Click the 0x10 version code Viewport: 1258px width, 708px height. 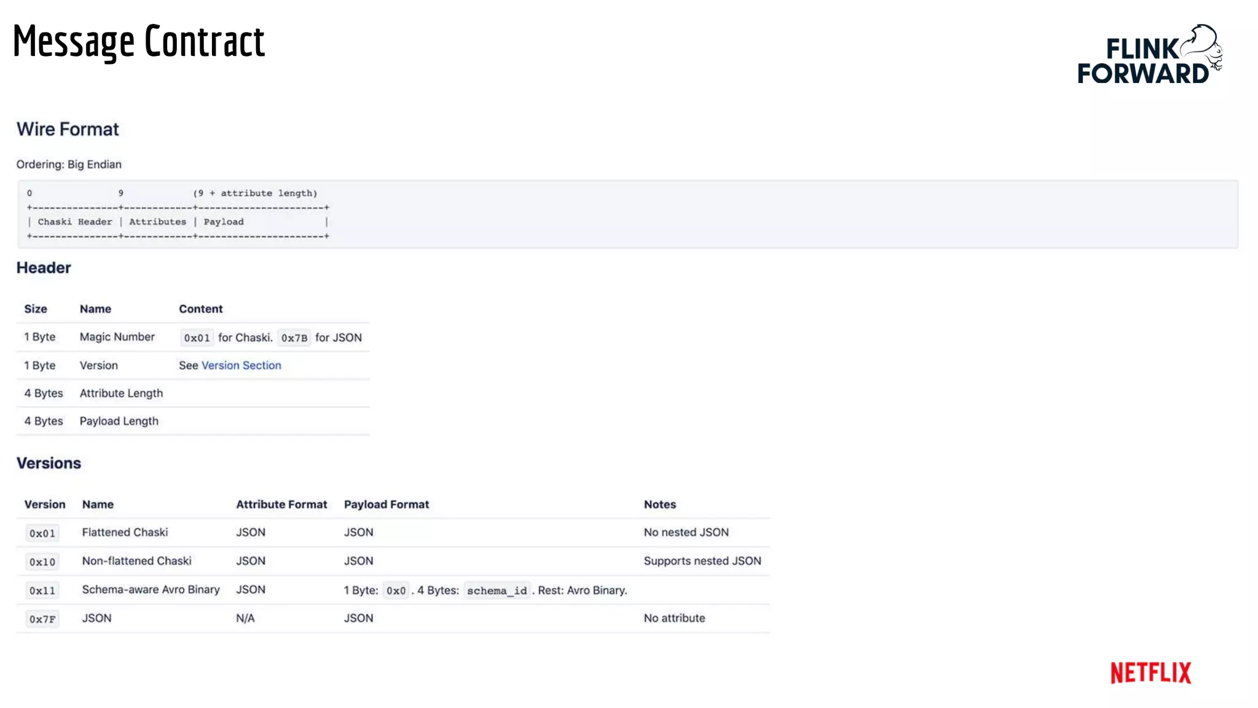pos(42,562)
